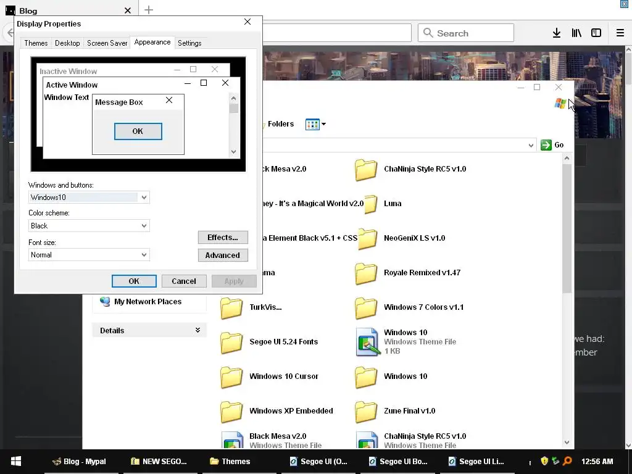Open the Views icon in Explorer toolbar
This screenshot has width=632, height=474.
312,124
